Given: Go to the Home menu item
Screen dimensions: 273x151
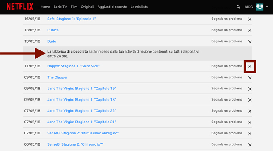Looking at the screenshot, I should [45, 7].
